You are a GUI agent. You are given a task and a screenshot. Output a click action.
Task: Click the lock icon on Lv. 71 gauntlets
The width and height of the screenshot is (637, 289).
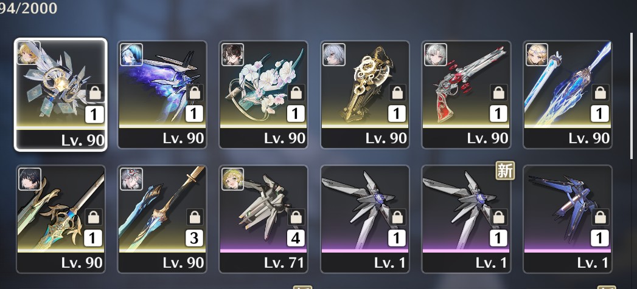coord(296,218)
